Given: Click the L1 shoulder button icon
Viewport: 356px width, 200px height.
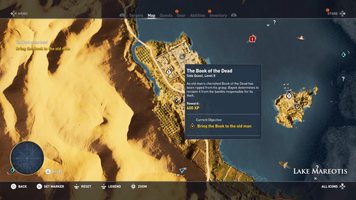Looking at the screenshot, I should coord(122,15).
